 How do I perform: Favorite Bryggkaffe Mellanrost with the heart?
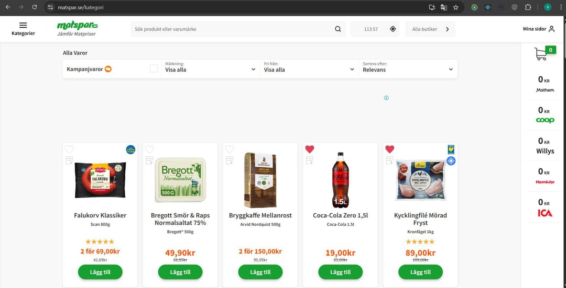(230, 149)
